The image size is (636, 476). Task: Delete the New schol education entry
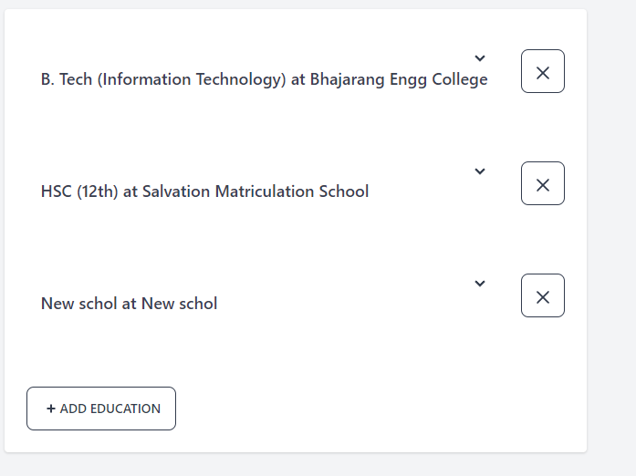pyautogui.click(x=543, y=296)
